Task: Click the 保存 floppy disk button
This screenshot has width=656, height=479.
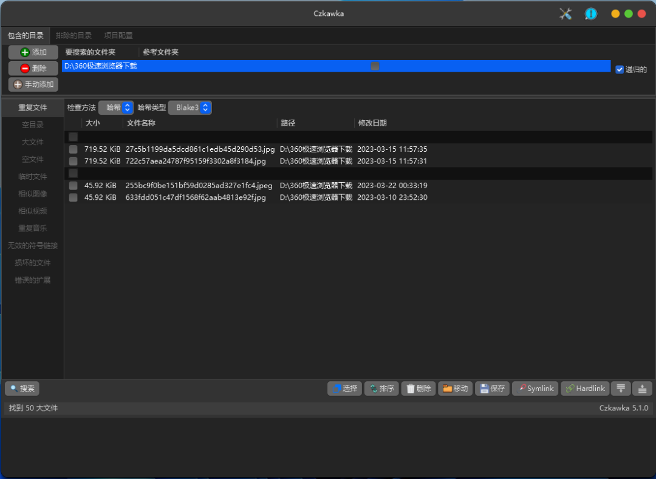Action: (492, 389)
